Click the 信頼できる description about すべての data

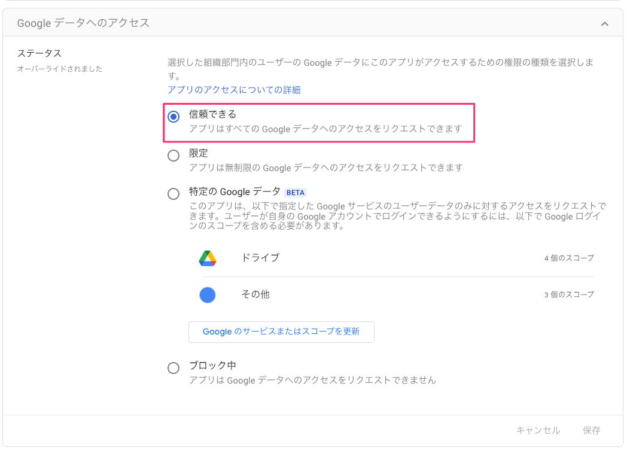325,129
